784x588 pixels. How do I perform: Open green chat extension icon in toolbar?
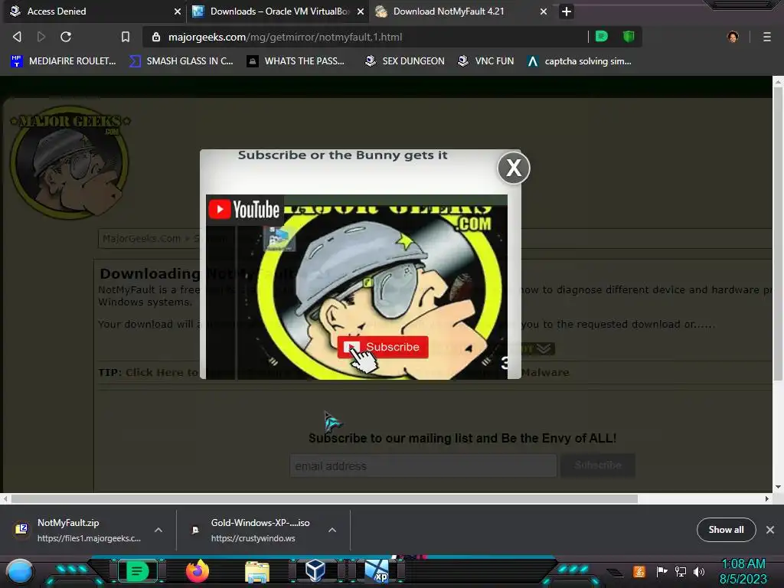(602, 37)
